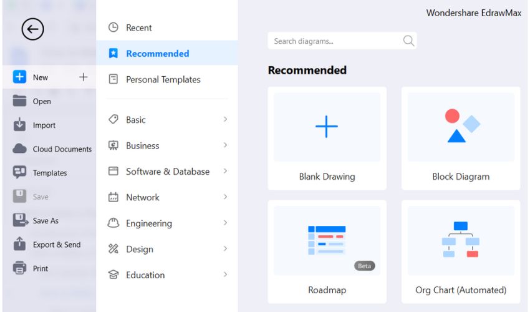Select Personal Templates
This screenshot has width=530, height=312.
pyautogui.click(x=163, y=79)
